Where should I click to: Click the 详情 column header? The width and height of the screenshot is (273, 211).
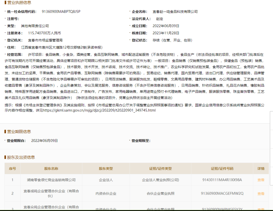(261, 169)
